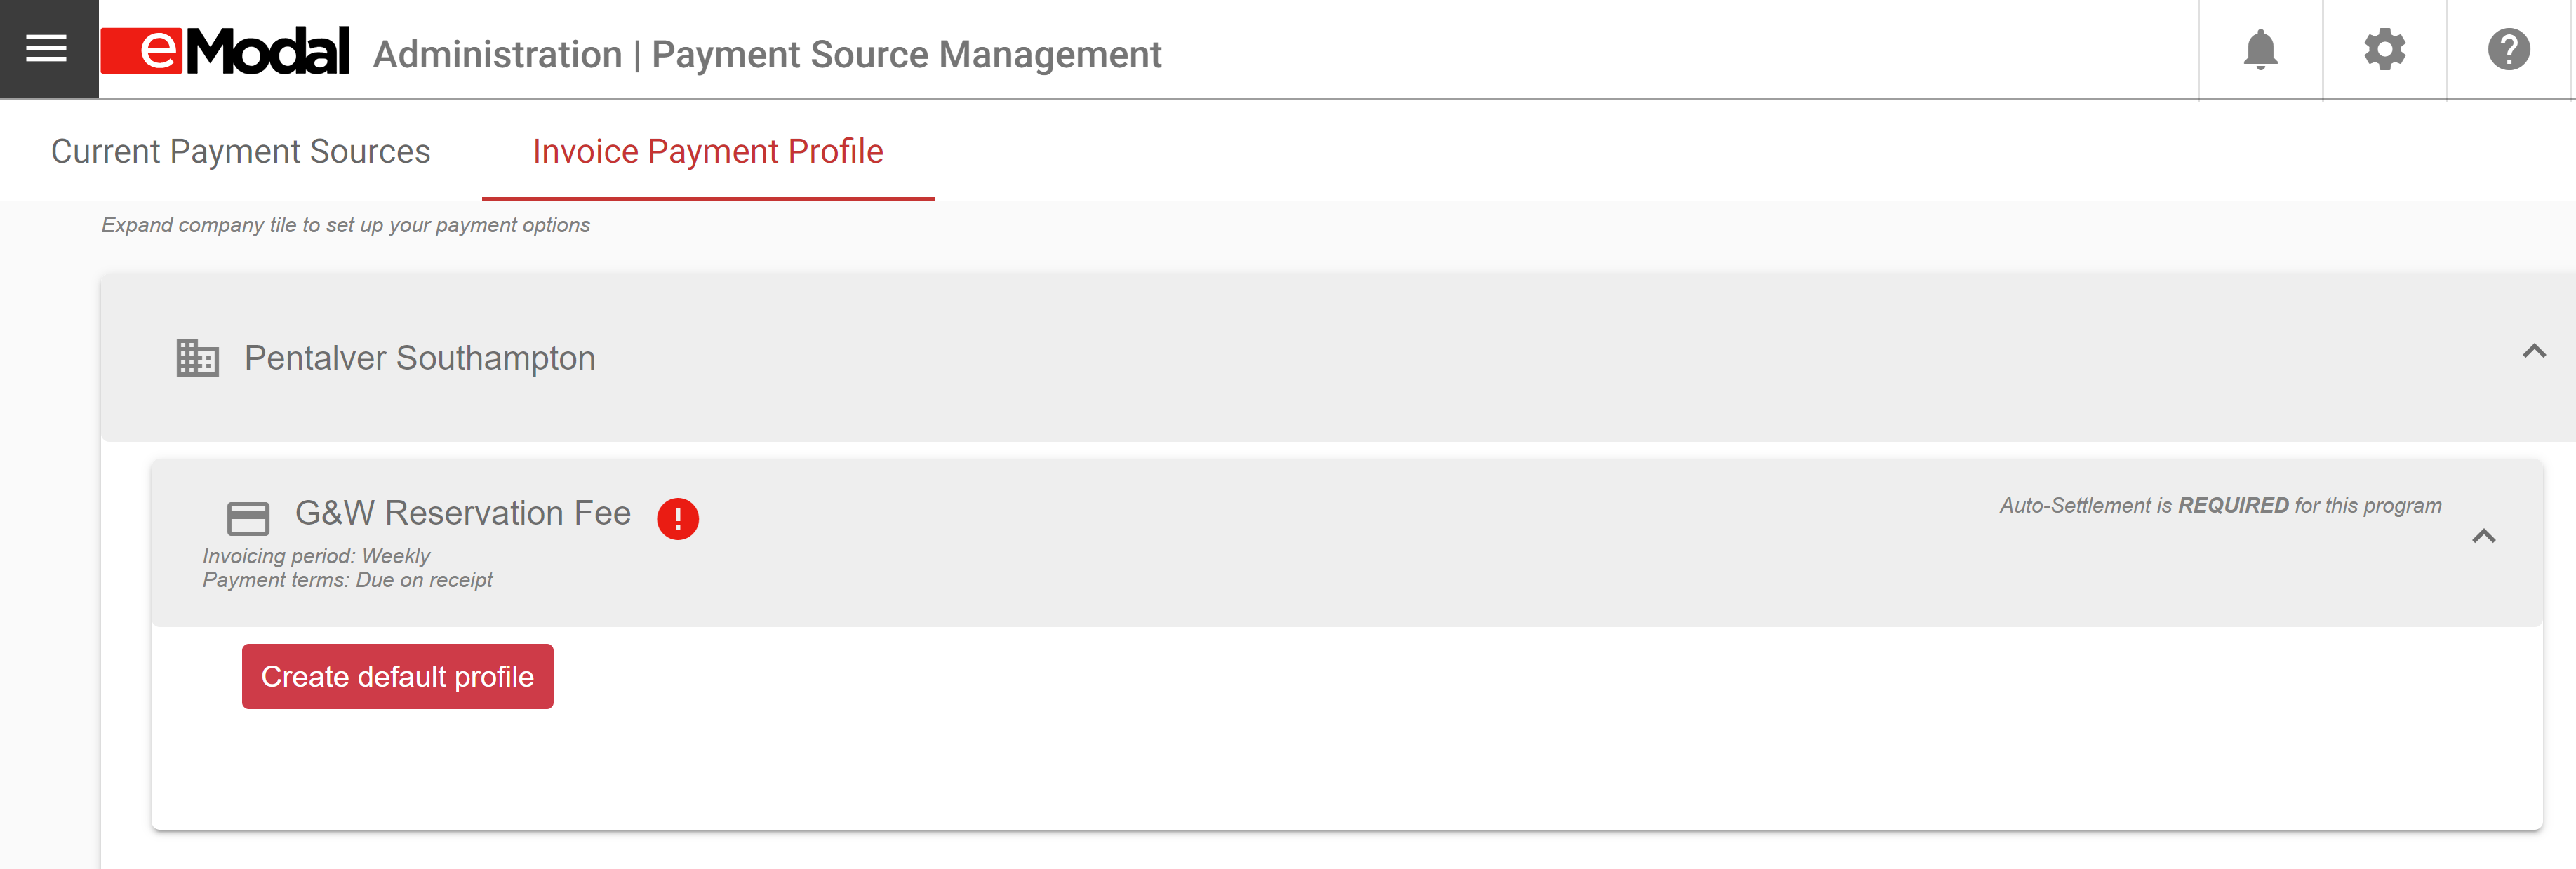Open the notifications bell

[2260, 49]
